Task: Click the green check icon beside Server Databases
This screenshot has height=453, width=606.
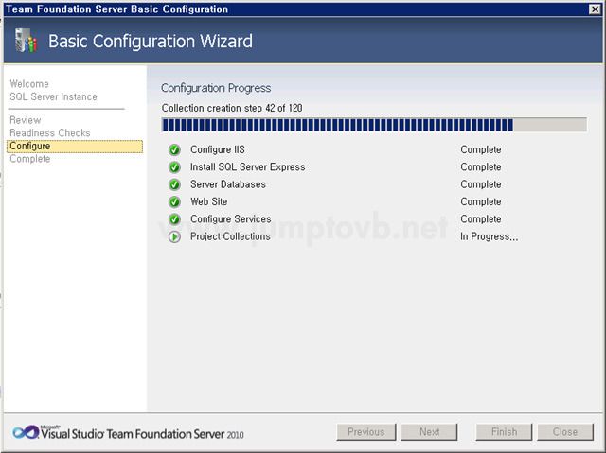Action: [174, 184]
